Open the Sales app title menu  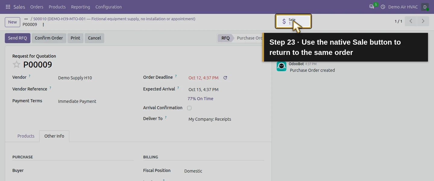(19, 7)
